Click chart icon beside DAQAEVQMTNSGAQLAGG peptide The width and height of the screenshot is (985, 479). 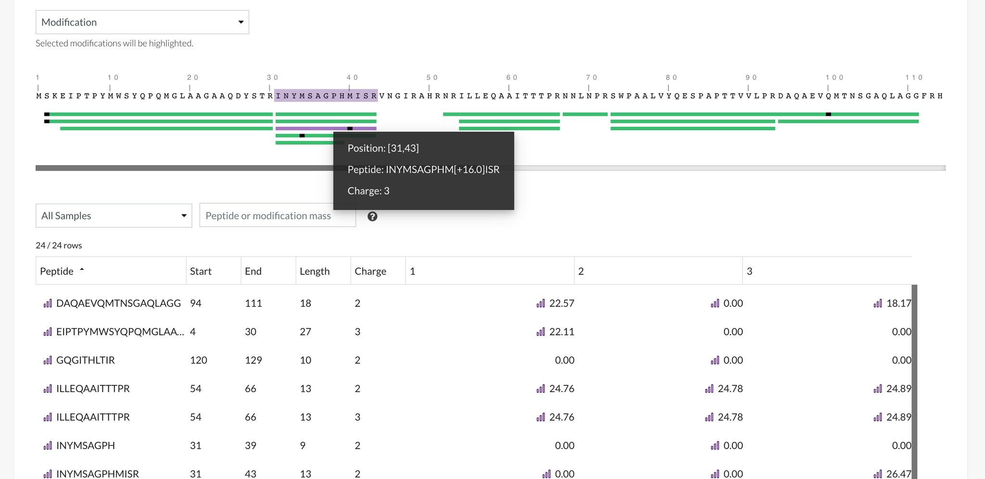[48, 303]
